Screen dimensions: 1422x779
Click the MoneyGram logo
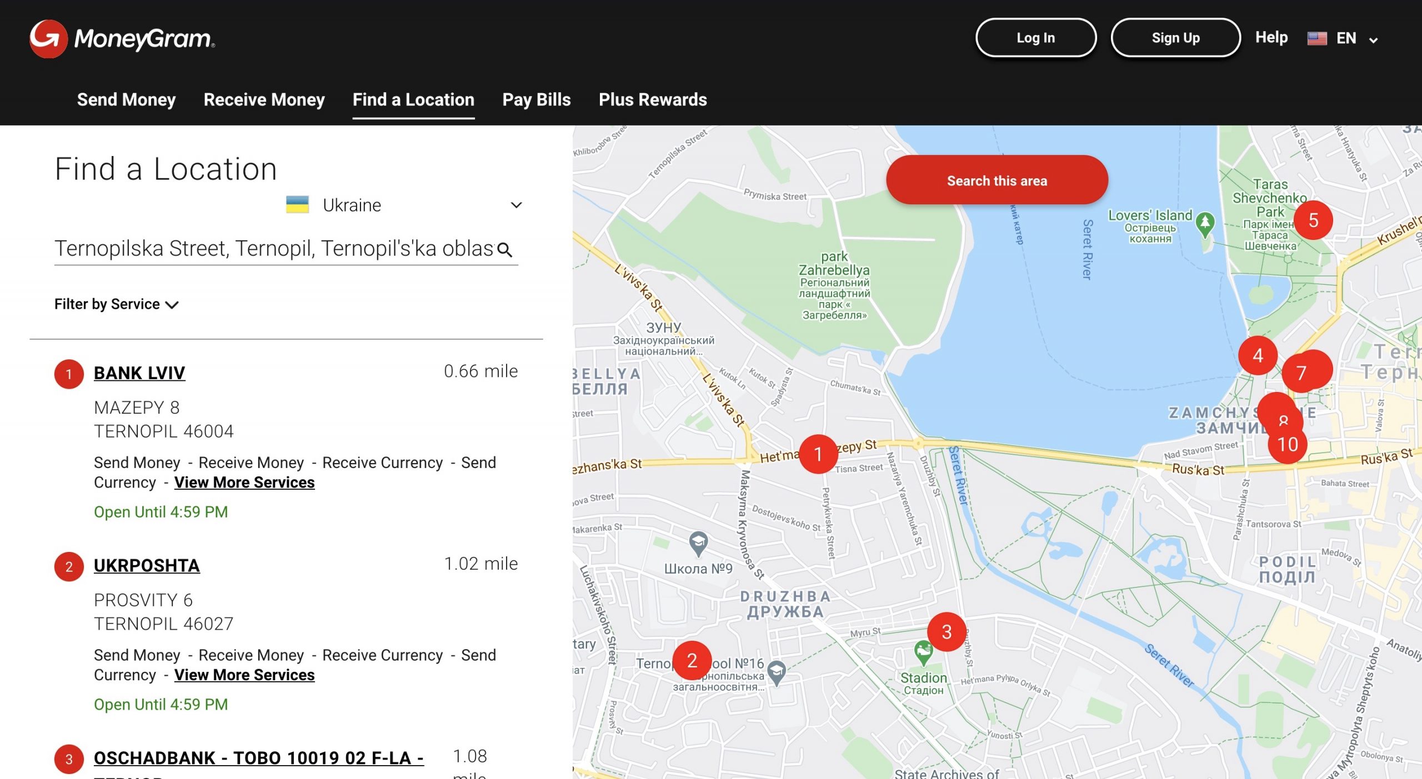[122, 39]
